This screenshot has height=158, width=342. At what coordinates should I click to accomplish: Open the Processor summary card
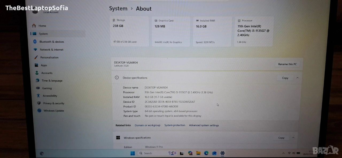click(x=254, y=32)
